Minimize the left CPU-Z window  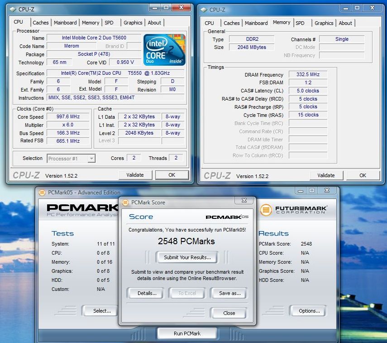[155, 8]
